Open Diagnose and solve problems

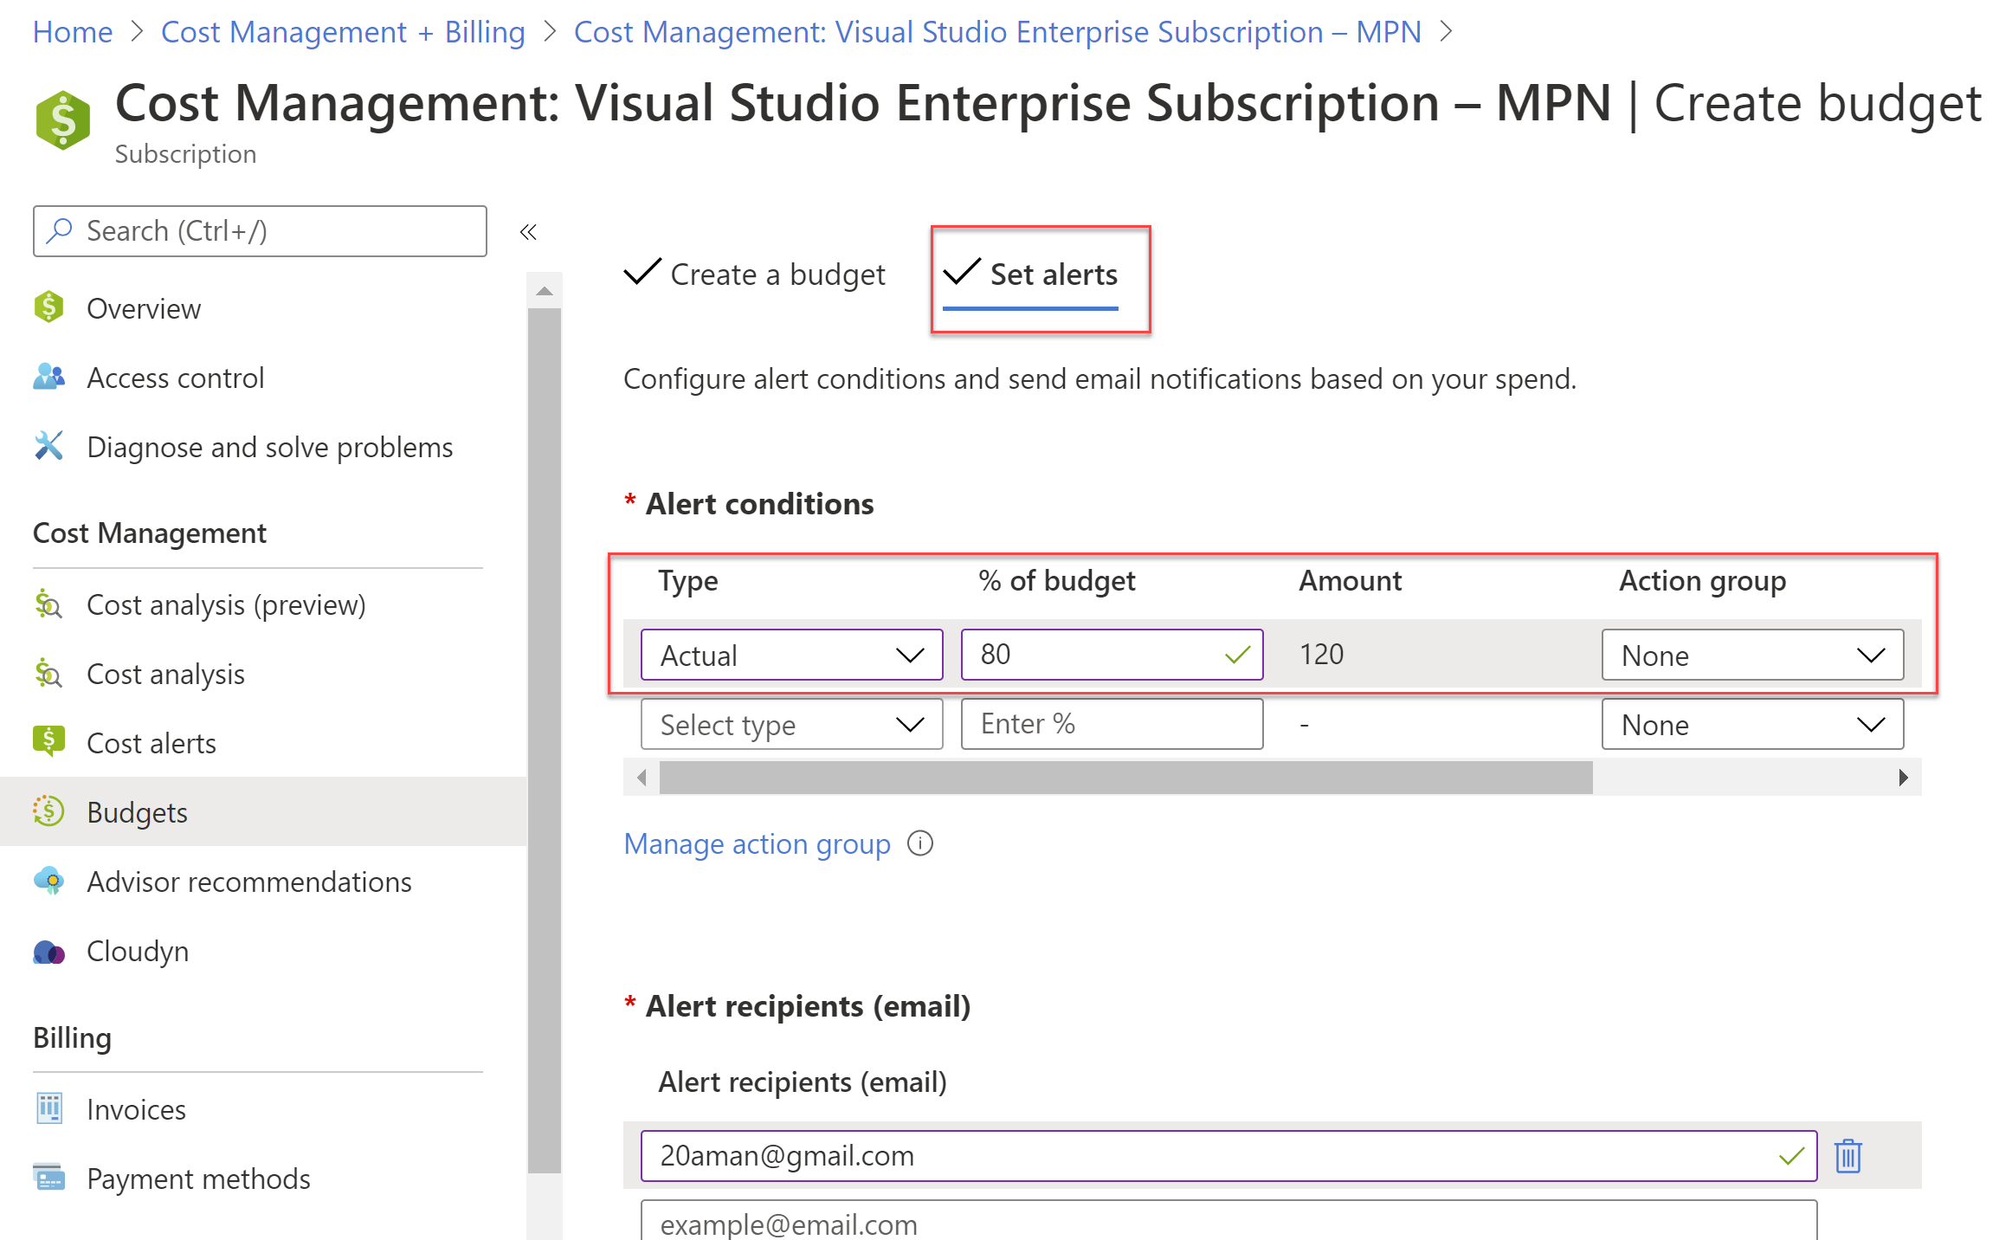click(x=269, y=447)
